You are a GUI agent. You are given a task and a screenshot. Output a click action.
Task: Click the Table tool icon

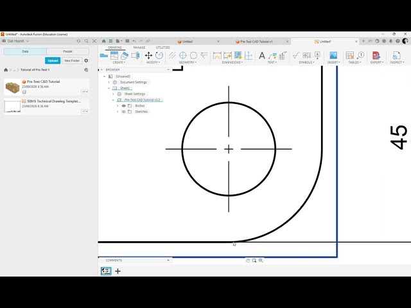pos(349,55)
